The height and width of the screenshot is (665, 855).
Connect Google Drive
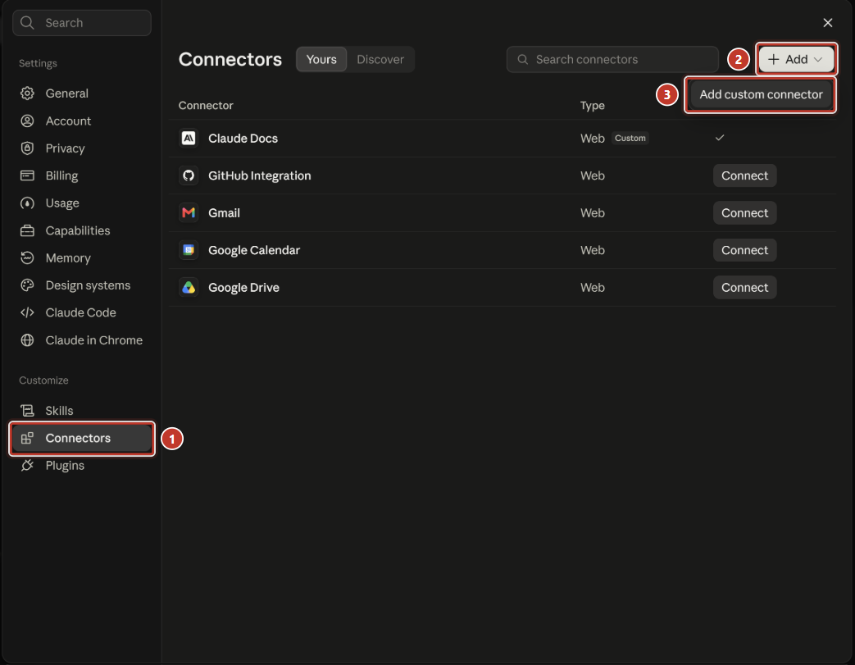[744, 287]
